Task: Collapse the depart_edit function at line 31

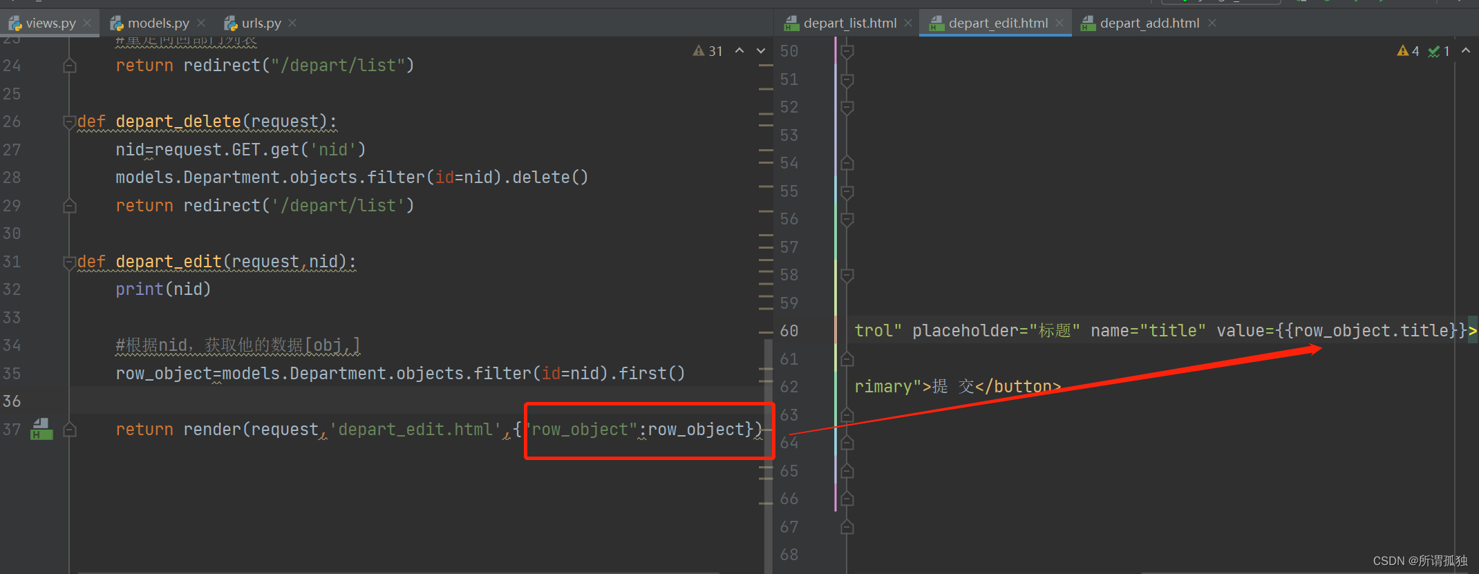Action: [69, 262]
